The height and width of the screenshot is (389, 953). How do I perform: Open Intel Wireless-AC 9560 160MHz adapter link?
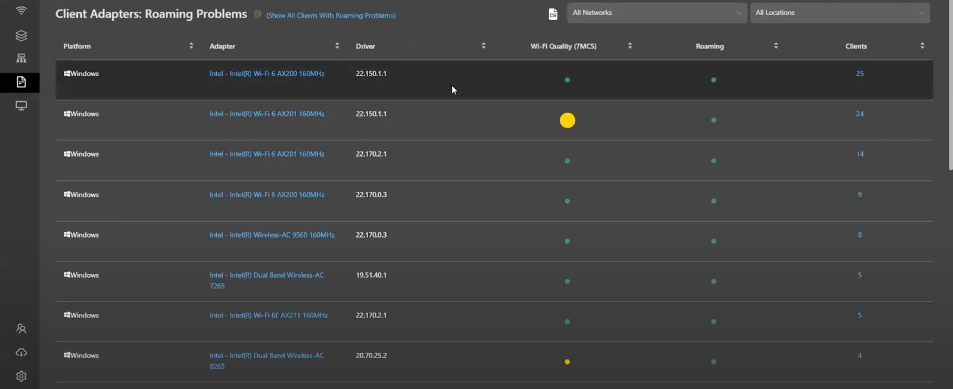click(x=272, y=235)
